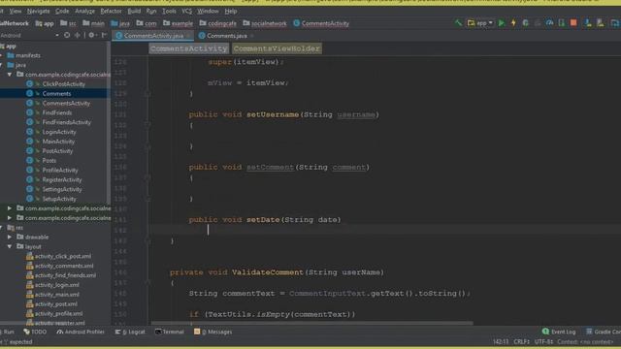Screen dimensions: 621x349
Task: Select FindFriendsActivity in the project tree
Action: [x=67, y=122]
